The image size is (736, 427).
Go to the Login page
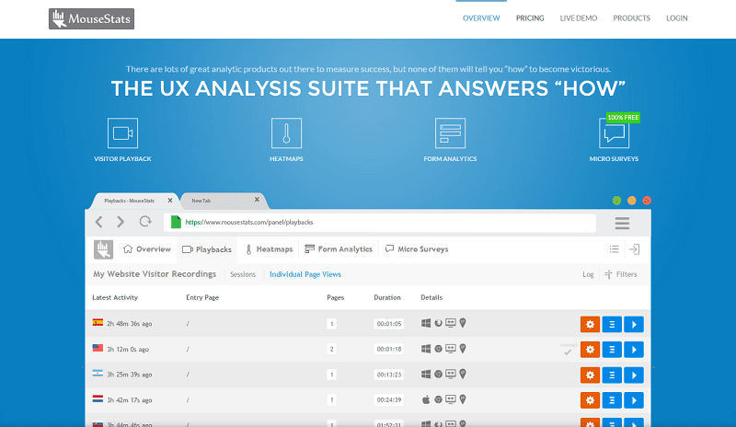click(677, 18)
